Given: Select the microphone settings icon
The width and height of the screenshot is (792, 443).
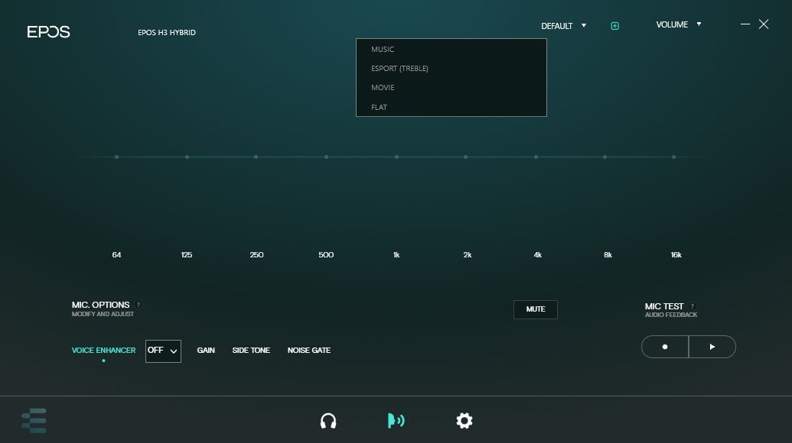Looking at the screenshot, I should (x=396, y=421).
